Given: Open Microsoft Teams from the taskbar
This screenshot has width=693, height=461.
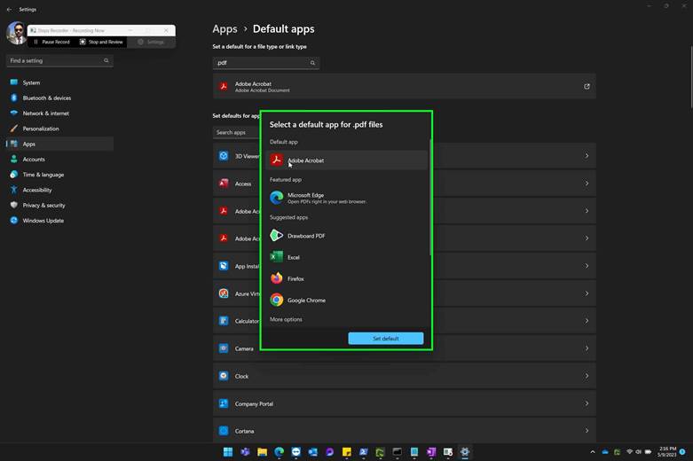Looking at the screenshot, I should [245, 452].
